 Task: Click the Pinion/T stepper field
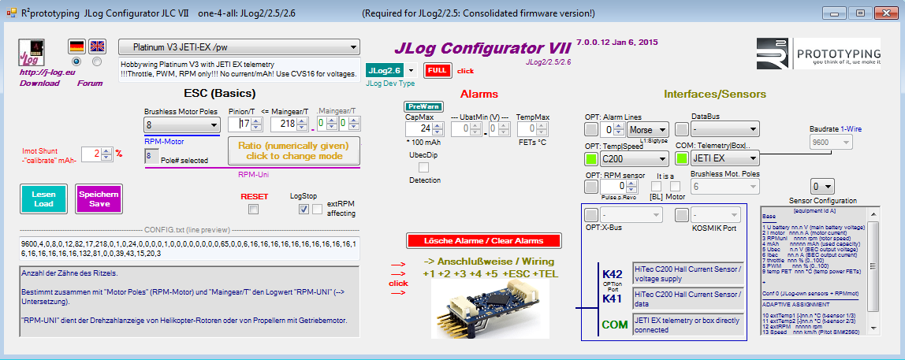tap(246, 124)
